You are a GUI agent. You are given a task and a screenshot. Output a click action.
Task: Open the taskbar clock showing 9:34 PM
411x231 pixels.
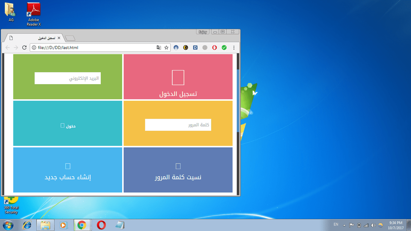tap(396, 225)
